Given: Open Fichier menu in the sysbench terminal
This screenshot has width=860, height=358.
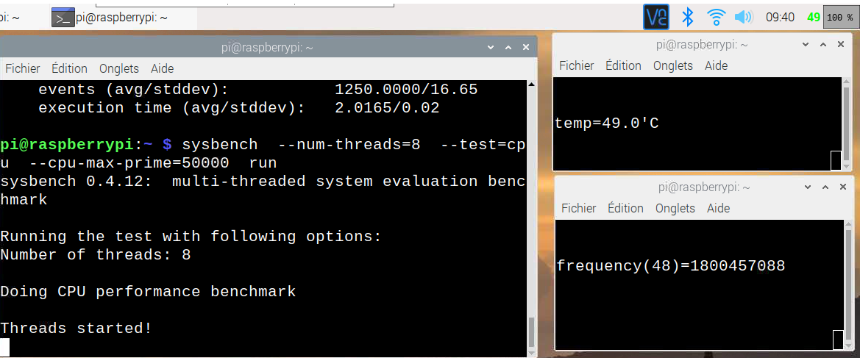Looking at the screenshot, I should coord(23,68).
